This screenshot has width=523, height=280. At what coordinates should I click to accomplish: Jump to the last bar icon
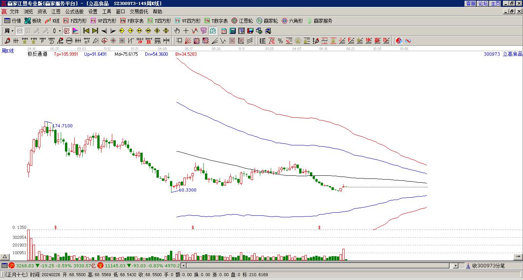(95, 31)
